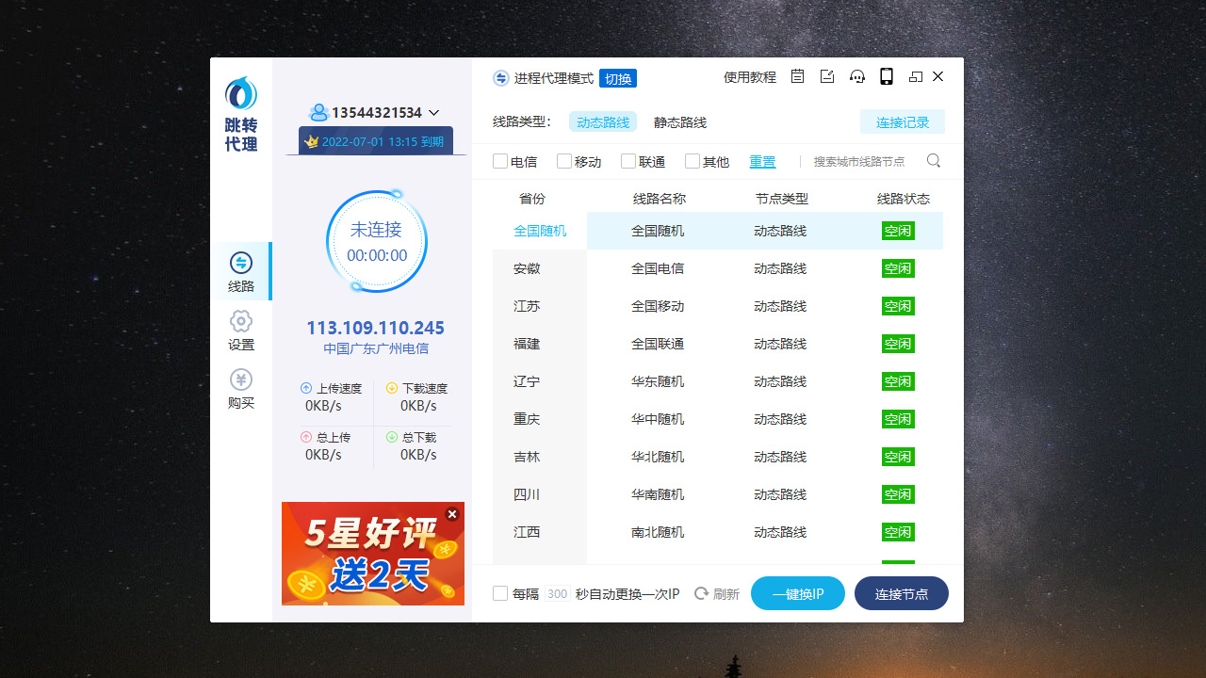The height and width of the screenshot is (678, 1206).
Task: Toggle the 每隔 auto-change IP checkbox
Action: (500, 593)
